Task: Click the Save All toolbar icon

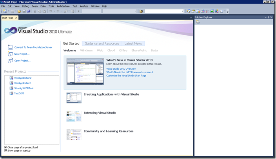Action: 29,11
